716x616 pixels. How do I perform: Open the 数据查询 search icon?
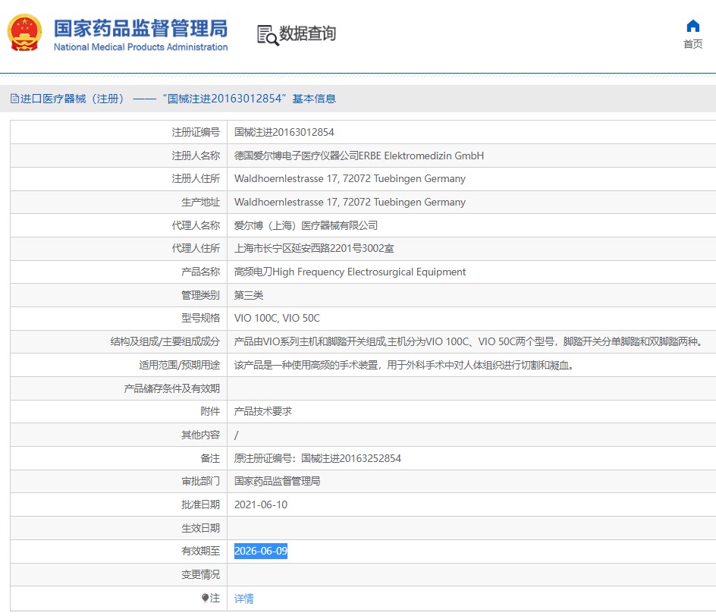[268, 35]
